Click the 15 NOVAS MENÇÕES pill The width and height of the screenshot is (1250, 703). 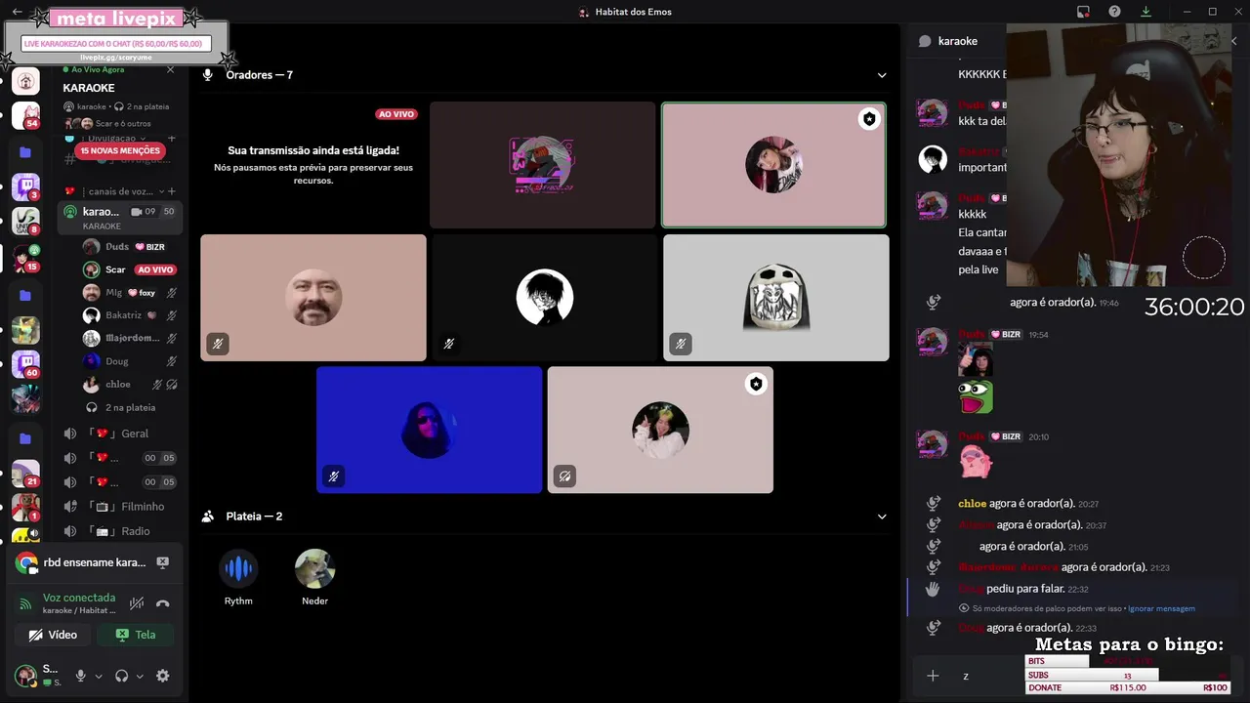pos(120,151)
